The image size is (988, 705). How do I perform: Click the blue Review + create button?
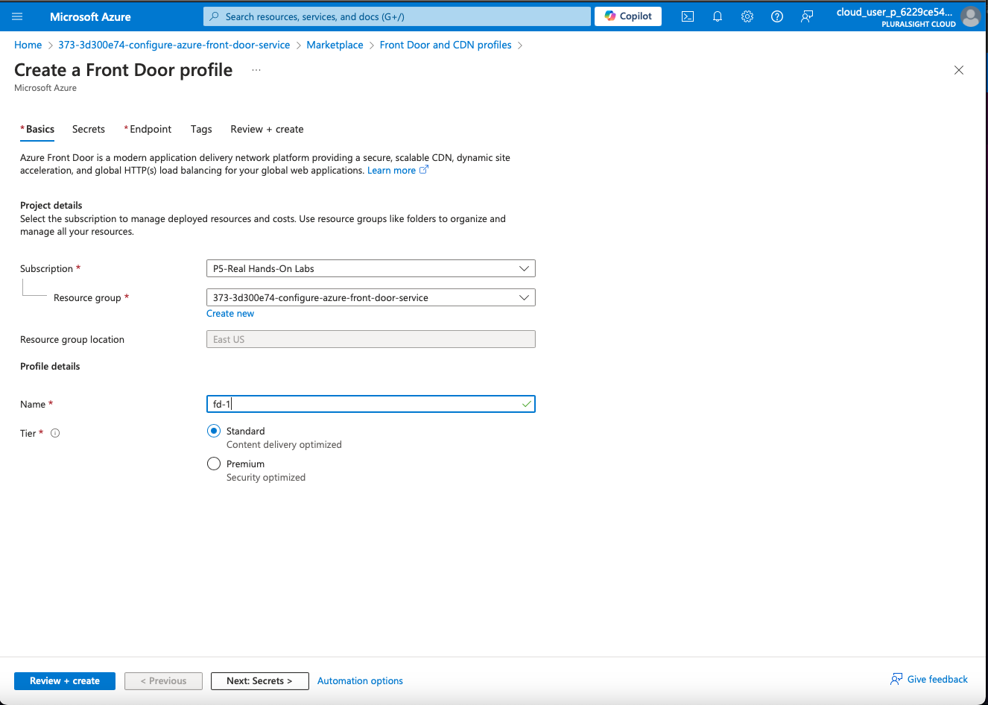click(x=65, y=681)
